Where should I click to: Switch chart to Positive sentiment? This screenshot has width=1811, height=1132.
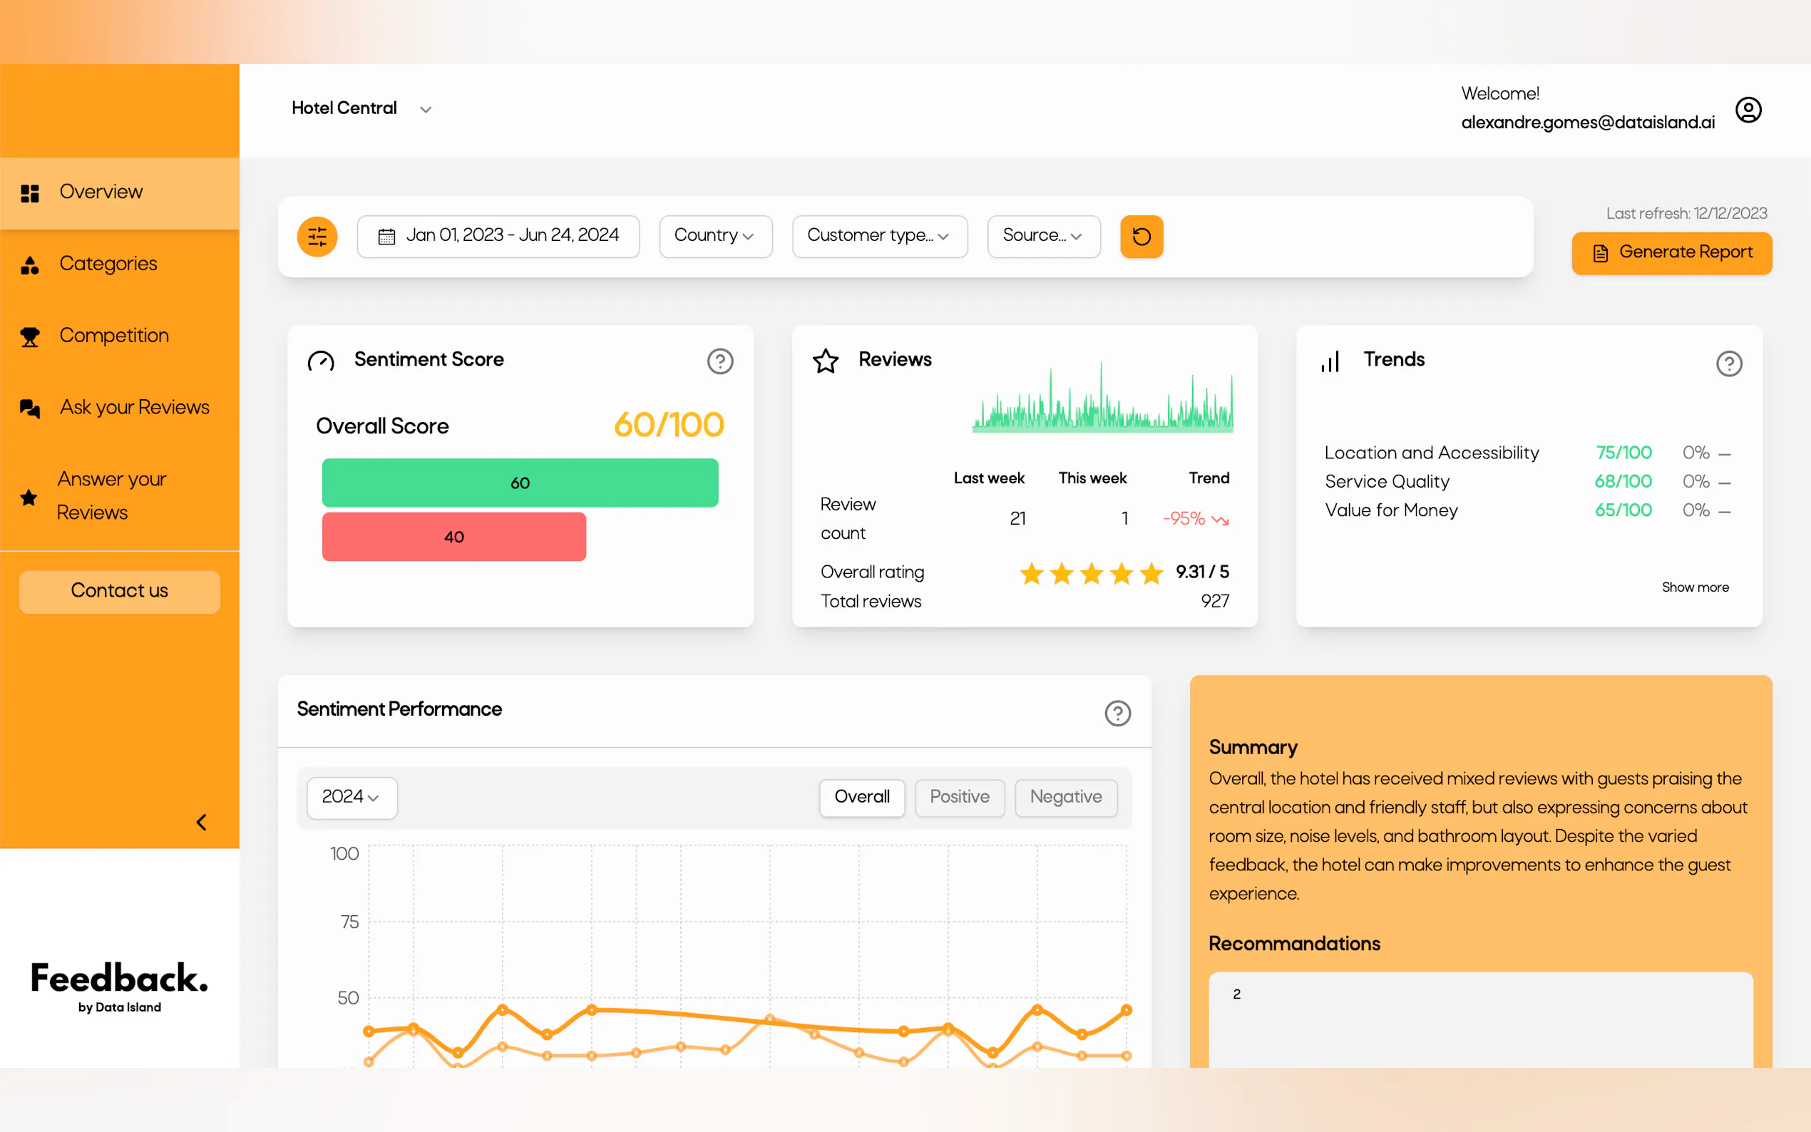pos(959,798)
